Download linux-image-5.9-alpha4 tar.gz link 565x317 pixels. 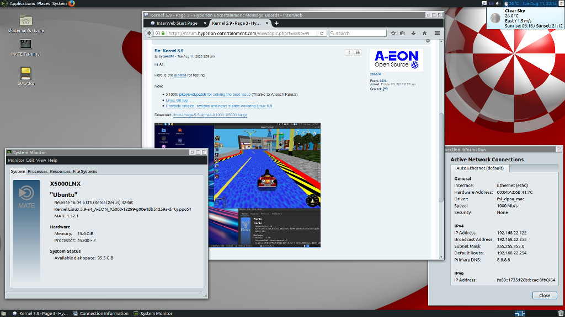[x=210, y=115]
